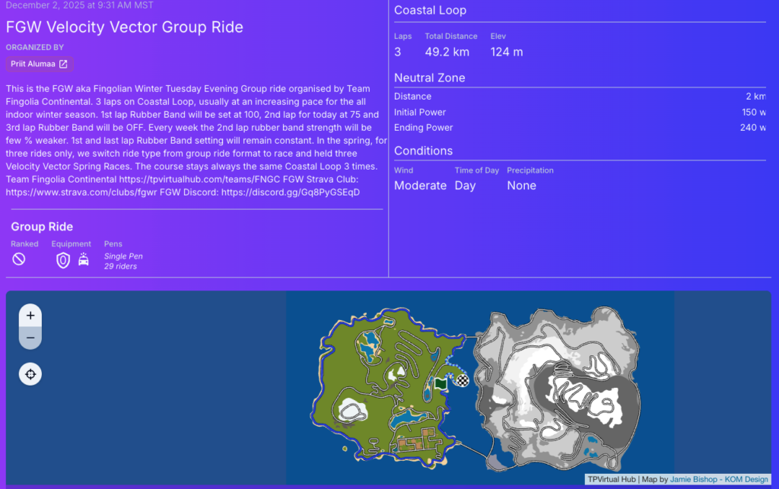Click the zoom in plus icon on the map
Screen dimensions: 779x489
pos(30,314)
